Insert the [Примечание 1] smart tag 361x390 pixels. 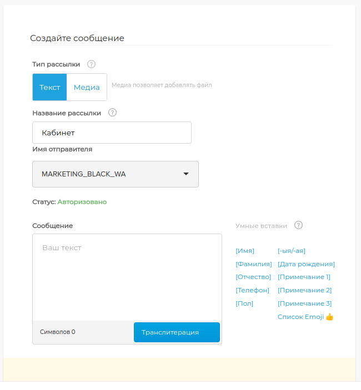(304, 277)
